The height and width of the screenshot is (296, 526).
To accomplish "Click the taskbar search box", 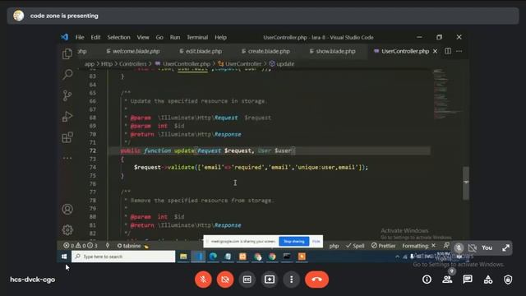I will point(123,257).
